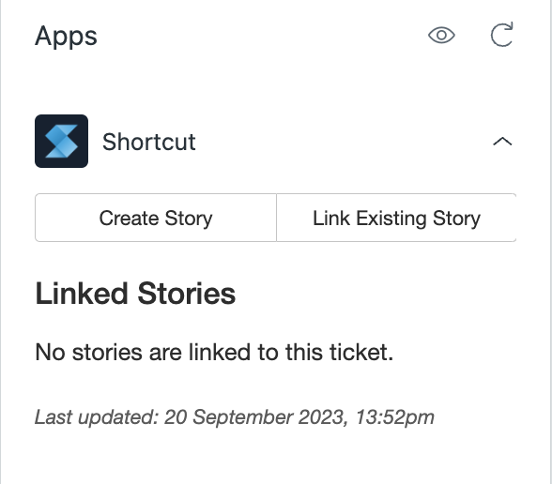Click the 20 September 2023 date line
The height and width of the screenshot is (484, 552).
pyautogui.click(x=235, y=417)
